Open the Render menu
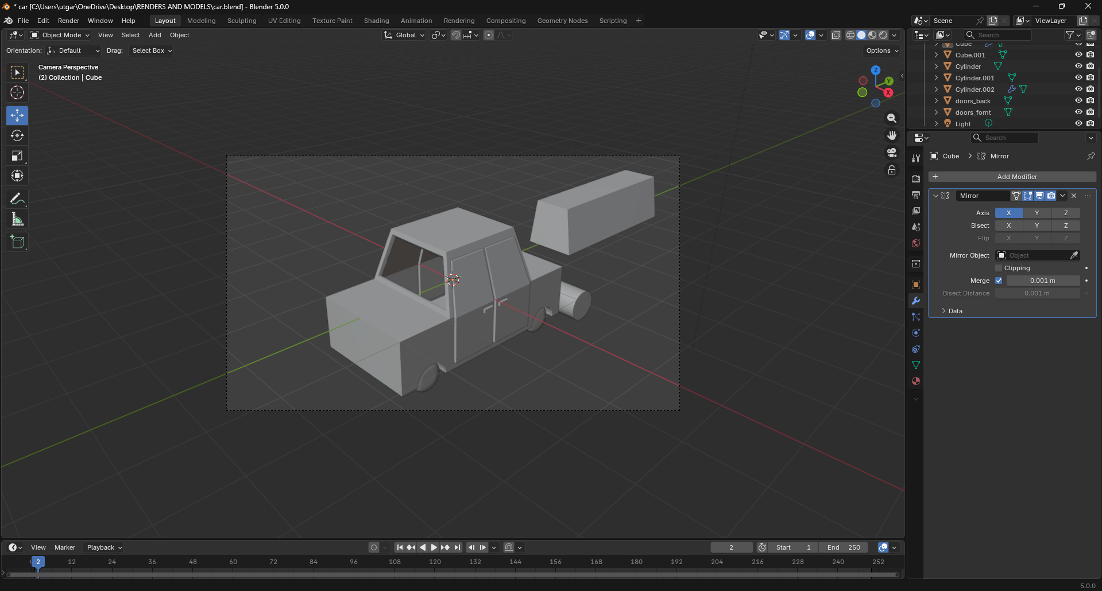The height and width of the screenshot is (591, 1102). point(68,21)
